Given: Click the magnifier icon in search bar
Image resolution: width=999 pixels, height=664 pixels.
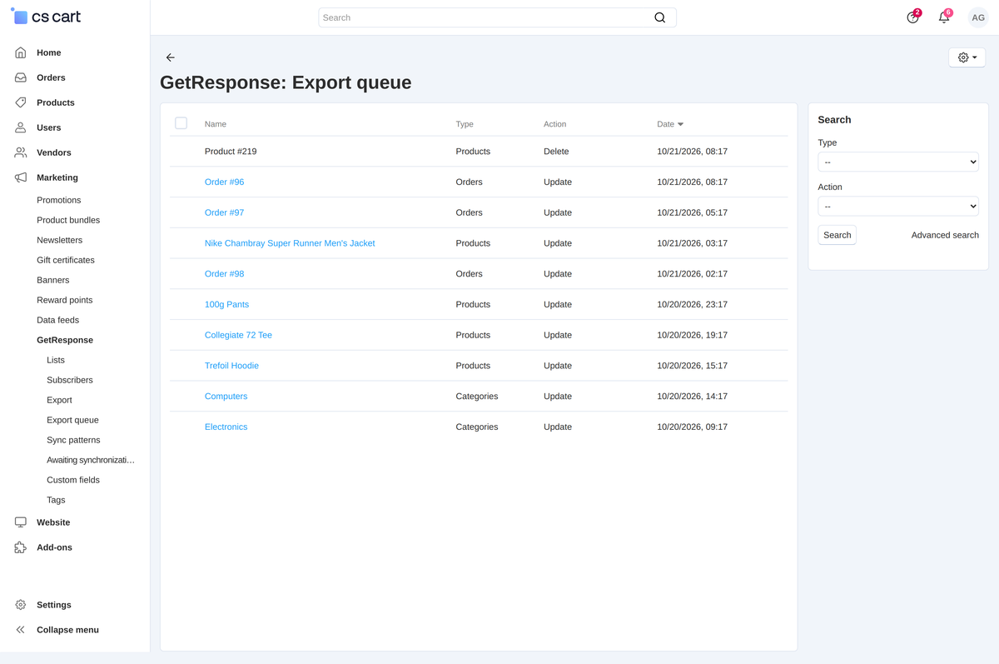Looking at the screenshot, I should tap(659, 17).
